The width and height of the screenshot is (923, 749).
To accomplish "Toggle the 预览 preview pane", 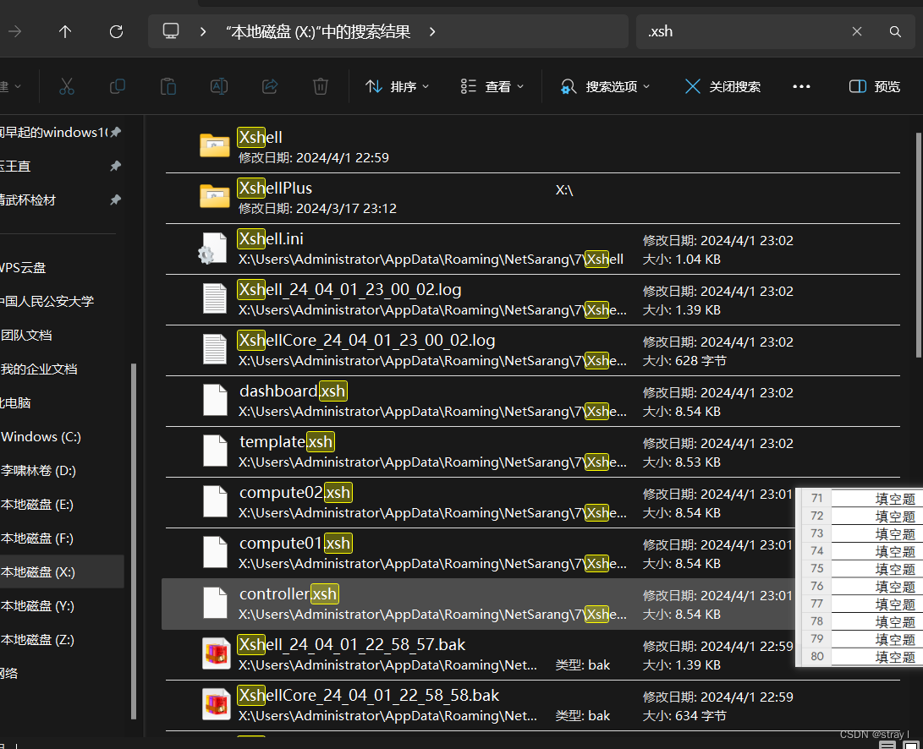I will (874, 86).
